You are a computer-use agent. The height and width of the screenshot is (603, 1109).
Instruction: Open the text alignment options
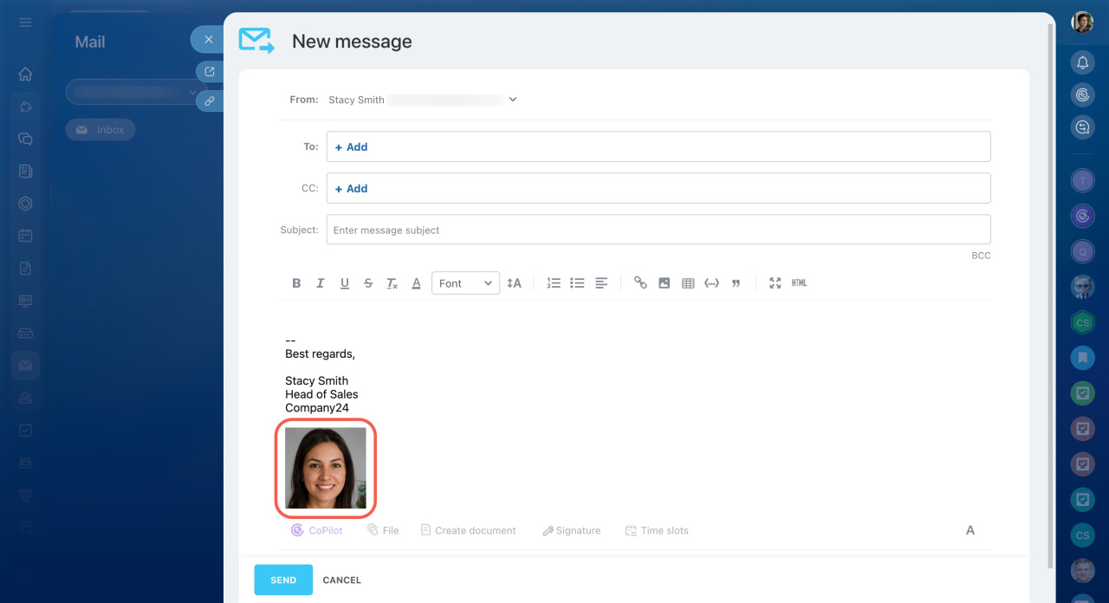click(x=601, y=283)
